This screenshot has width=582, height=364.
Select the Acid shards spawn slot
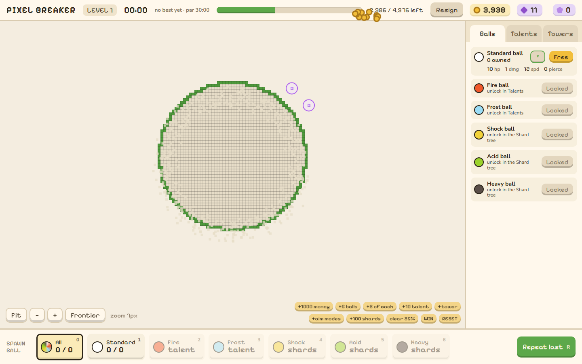pos(359,346)
